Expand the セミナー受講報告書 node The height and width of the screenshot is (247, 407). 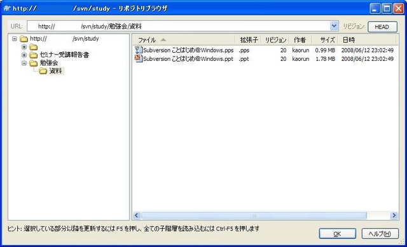click(x=24, y=55)
